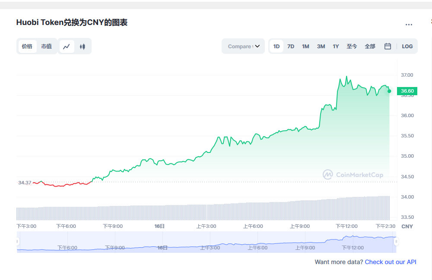Viewport: 432px width, 280px height.
Task: Select the 3M time range
Action: click(x=321, y=46)
